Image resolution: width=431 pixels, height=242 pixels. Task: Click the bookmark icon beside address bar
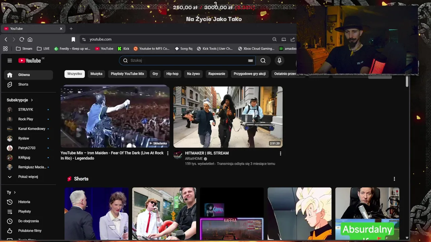point(73,39)
